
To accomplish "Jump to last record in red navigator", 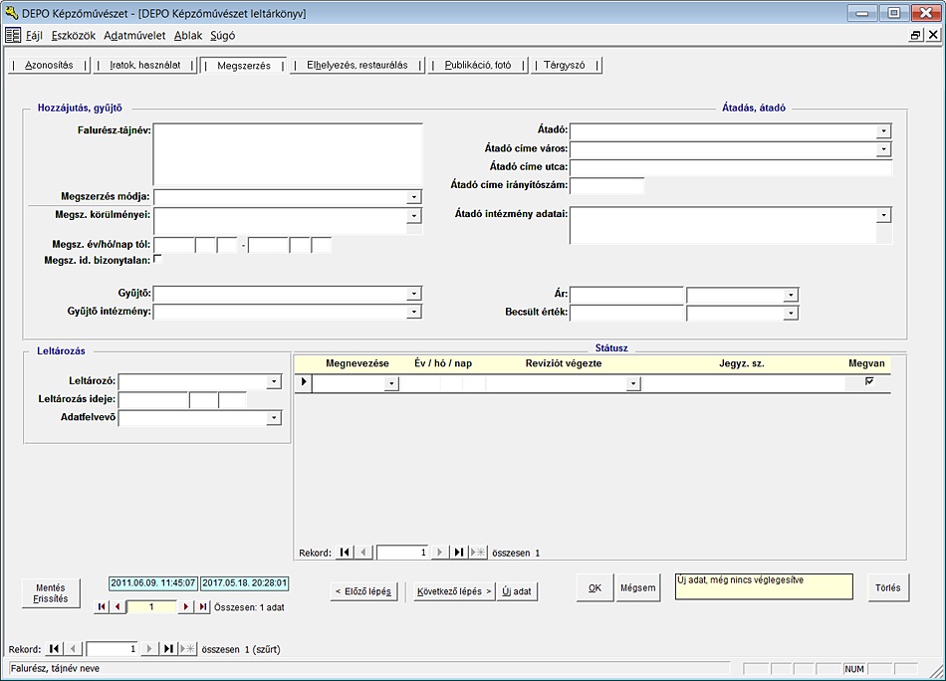I will (x=203, y=606).
